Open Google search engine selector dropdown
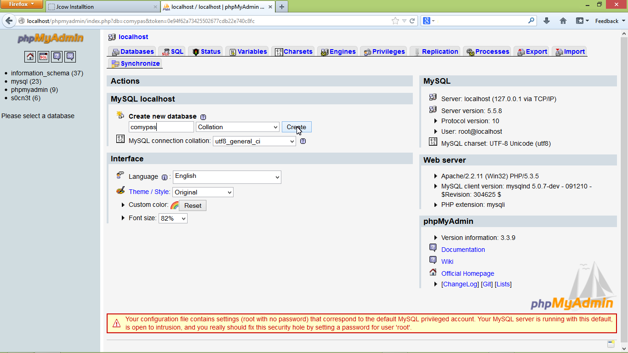 coord(429,21)
